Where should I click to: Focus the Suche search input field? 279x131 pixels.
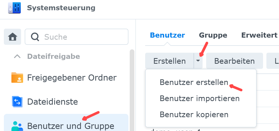[x=82, y=37]
